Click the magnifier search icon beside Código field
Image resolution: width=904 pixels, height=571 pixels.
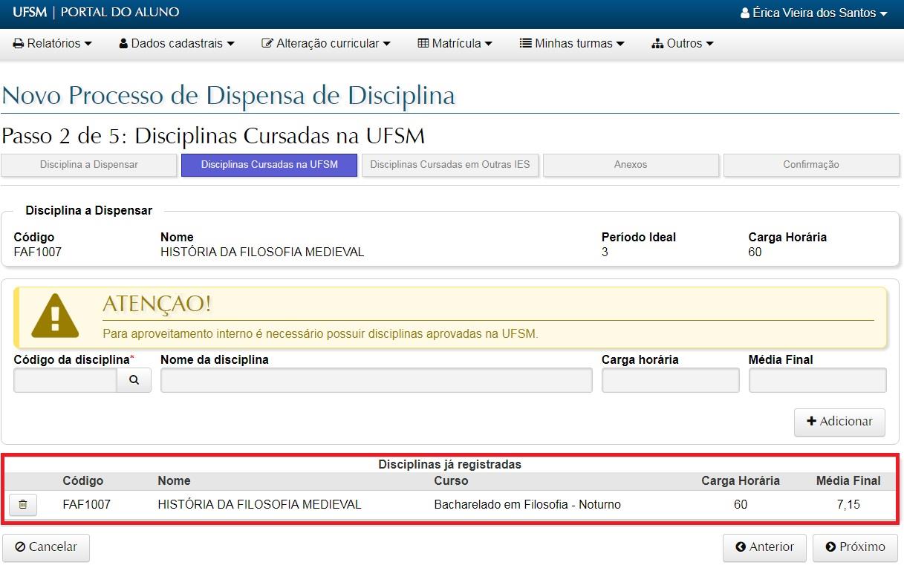134,380
